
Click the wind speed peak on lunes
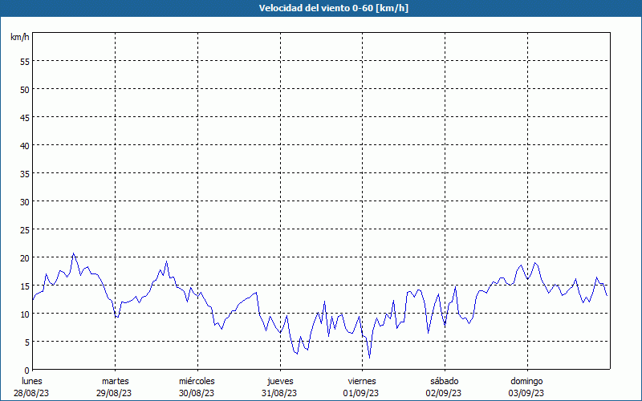pos(74,253)
